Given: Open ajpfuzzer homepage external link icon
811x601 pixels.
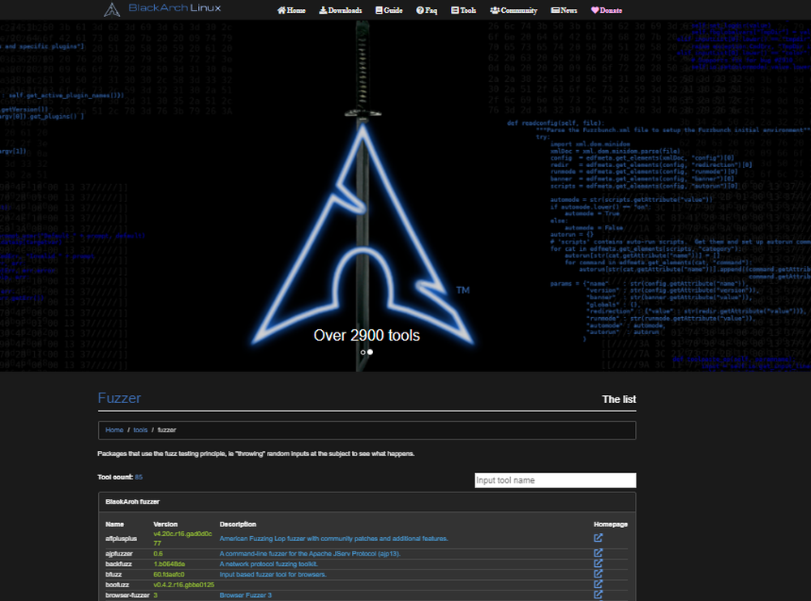Looking at the screenshot, I should tap(598, 553).
